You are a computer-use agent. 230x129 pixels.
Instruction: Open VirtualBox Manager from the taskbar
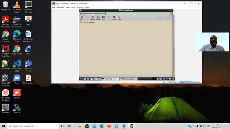tap(124, 126)
